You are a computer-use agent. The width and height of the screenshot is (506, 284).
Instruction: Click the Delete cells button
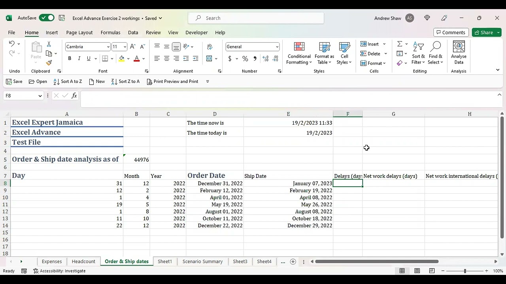pos(370,54)
